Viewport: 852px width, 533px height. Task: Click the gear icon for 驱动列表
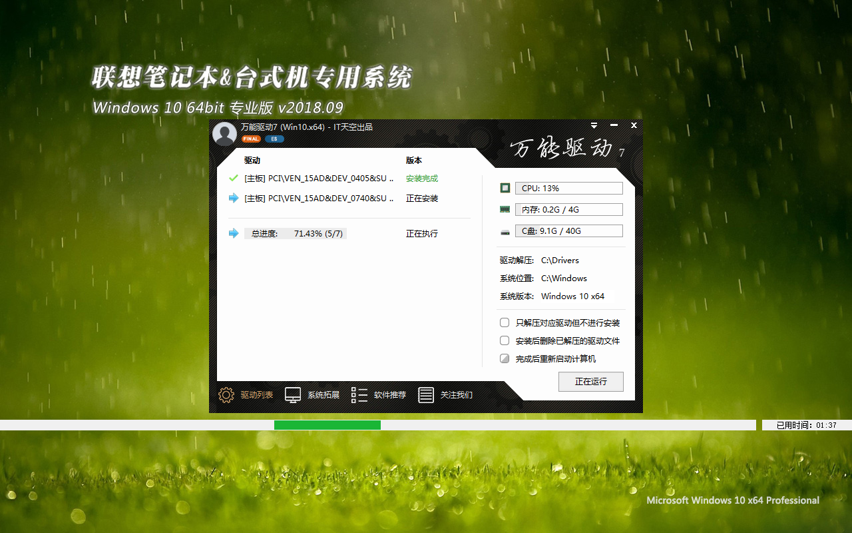[x=226, y=395]
